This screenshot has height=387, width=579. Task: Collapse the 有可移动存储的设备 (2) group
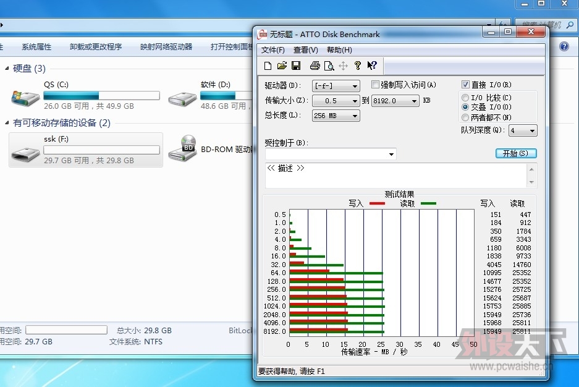(7, 122)
